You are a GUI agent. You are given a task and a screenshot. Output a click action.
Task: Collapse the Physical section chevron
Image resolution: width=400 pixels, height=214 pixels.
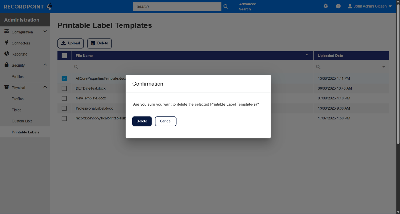coord(45,87)
